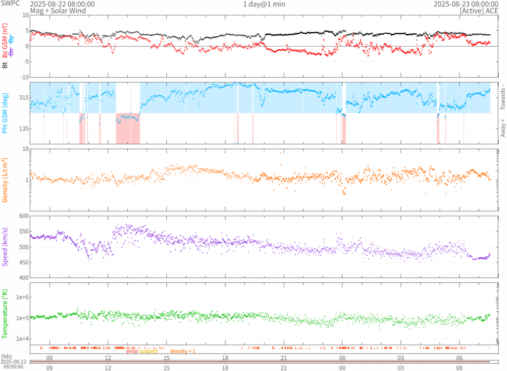Enable the struck-through Bx series
Viewport: 507px width, 371px height.
tap(11, 52)
